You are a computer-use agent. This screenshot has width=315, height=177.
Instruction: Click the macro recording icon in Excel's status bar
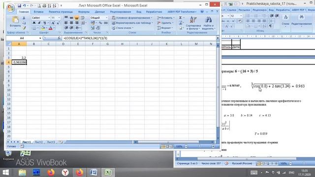click(22, 147)
